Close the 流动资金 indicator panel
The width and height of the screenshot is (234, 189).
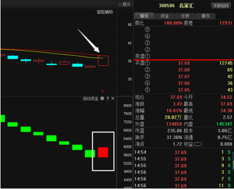(x=113, y=98)
